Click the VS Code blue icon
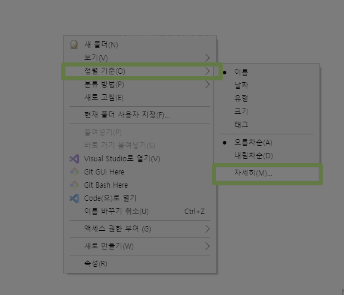Image resolution: width=344 pixels, height=295 pixels. coord(74,198)
